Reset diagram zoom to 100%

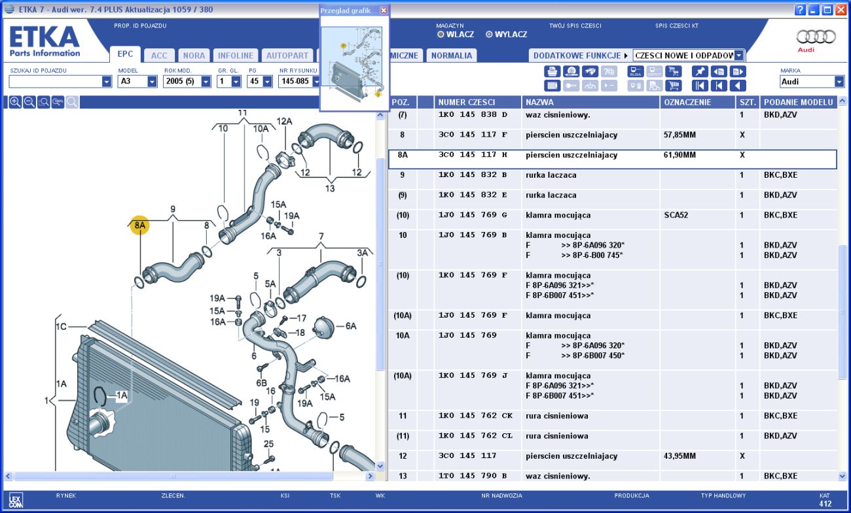(x=58, y=102)
